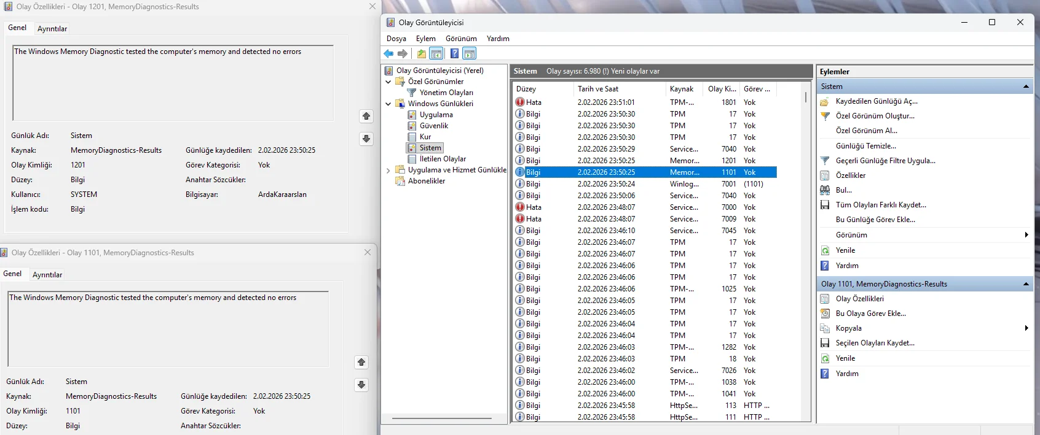1040x435 pixels.
Task: Select İletilen Olaylar log in tree
Action: coord(443,159)
